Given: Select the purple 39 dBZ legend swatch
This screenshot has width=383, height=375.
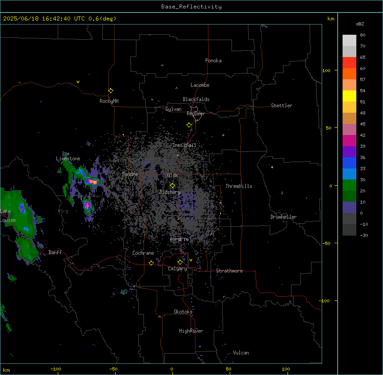Looking at the screenshot, I should point(349,152).
